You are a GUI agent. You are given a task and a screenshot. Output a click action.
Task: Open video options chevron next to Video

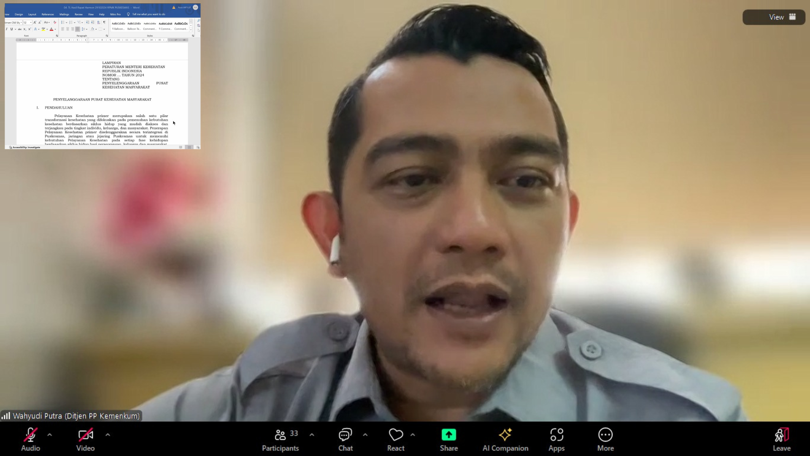click(x=108, y=434)
